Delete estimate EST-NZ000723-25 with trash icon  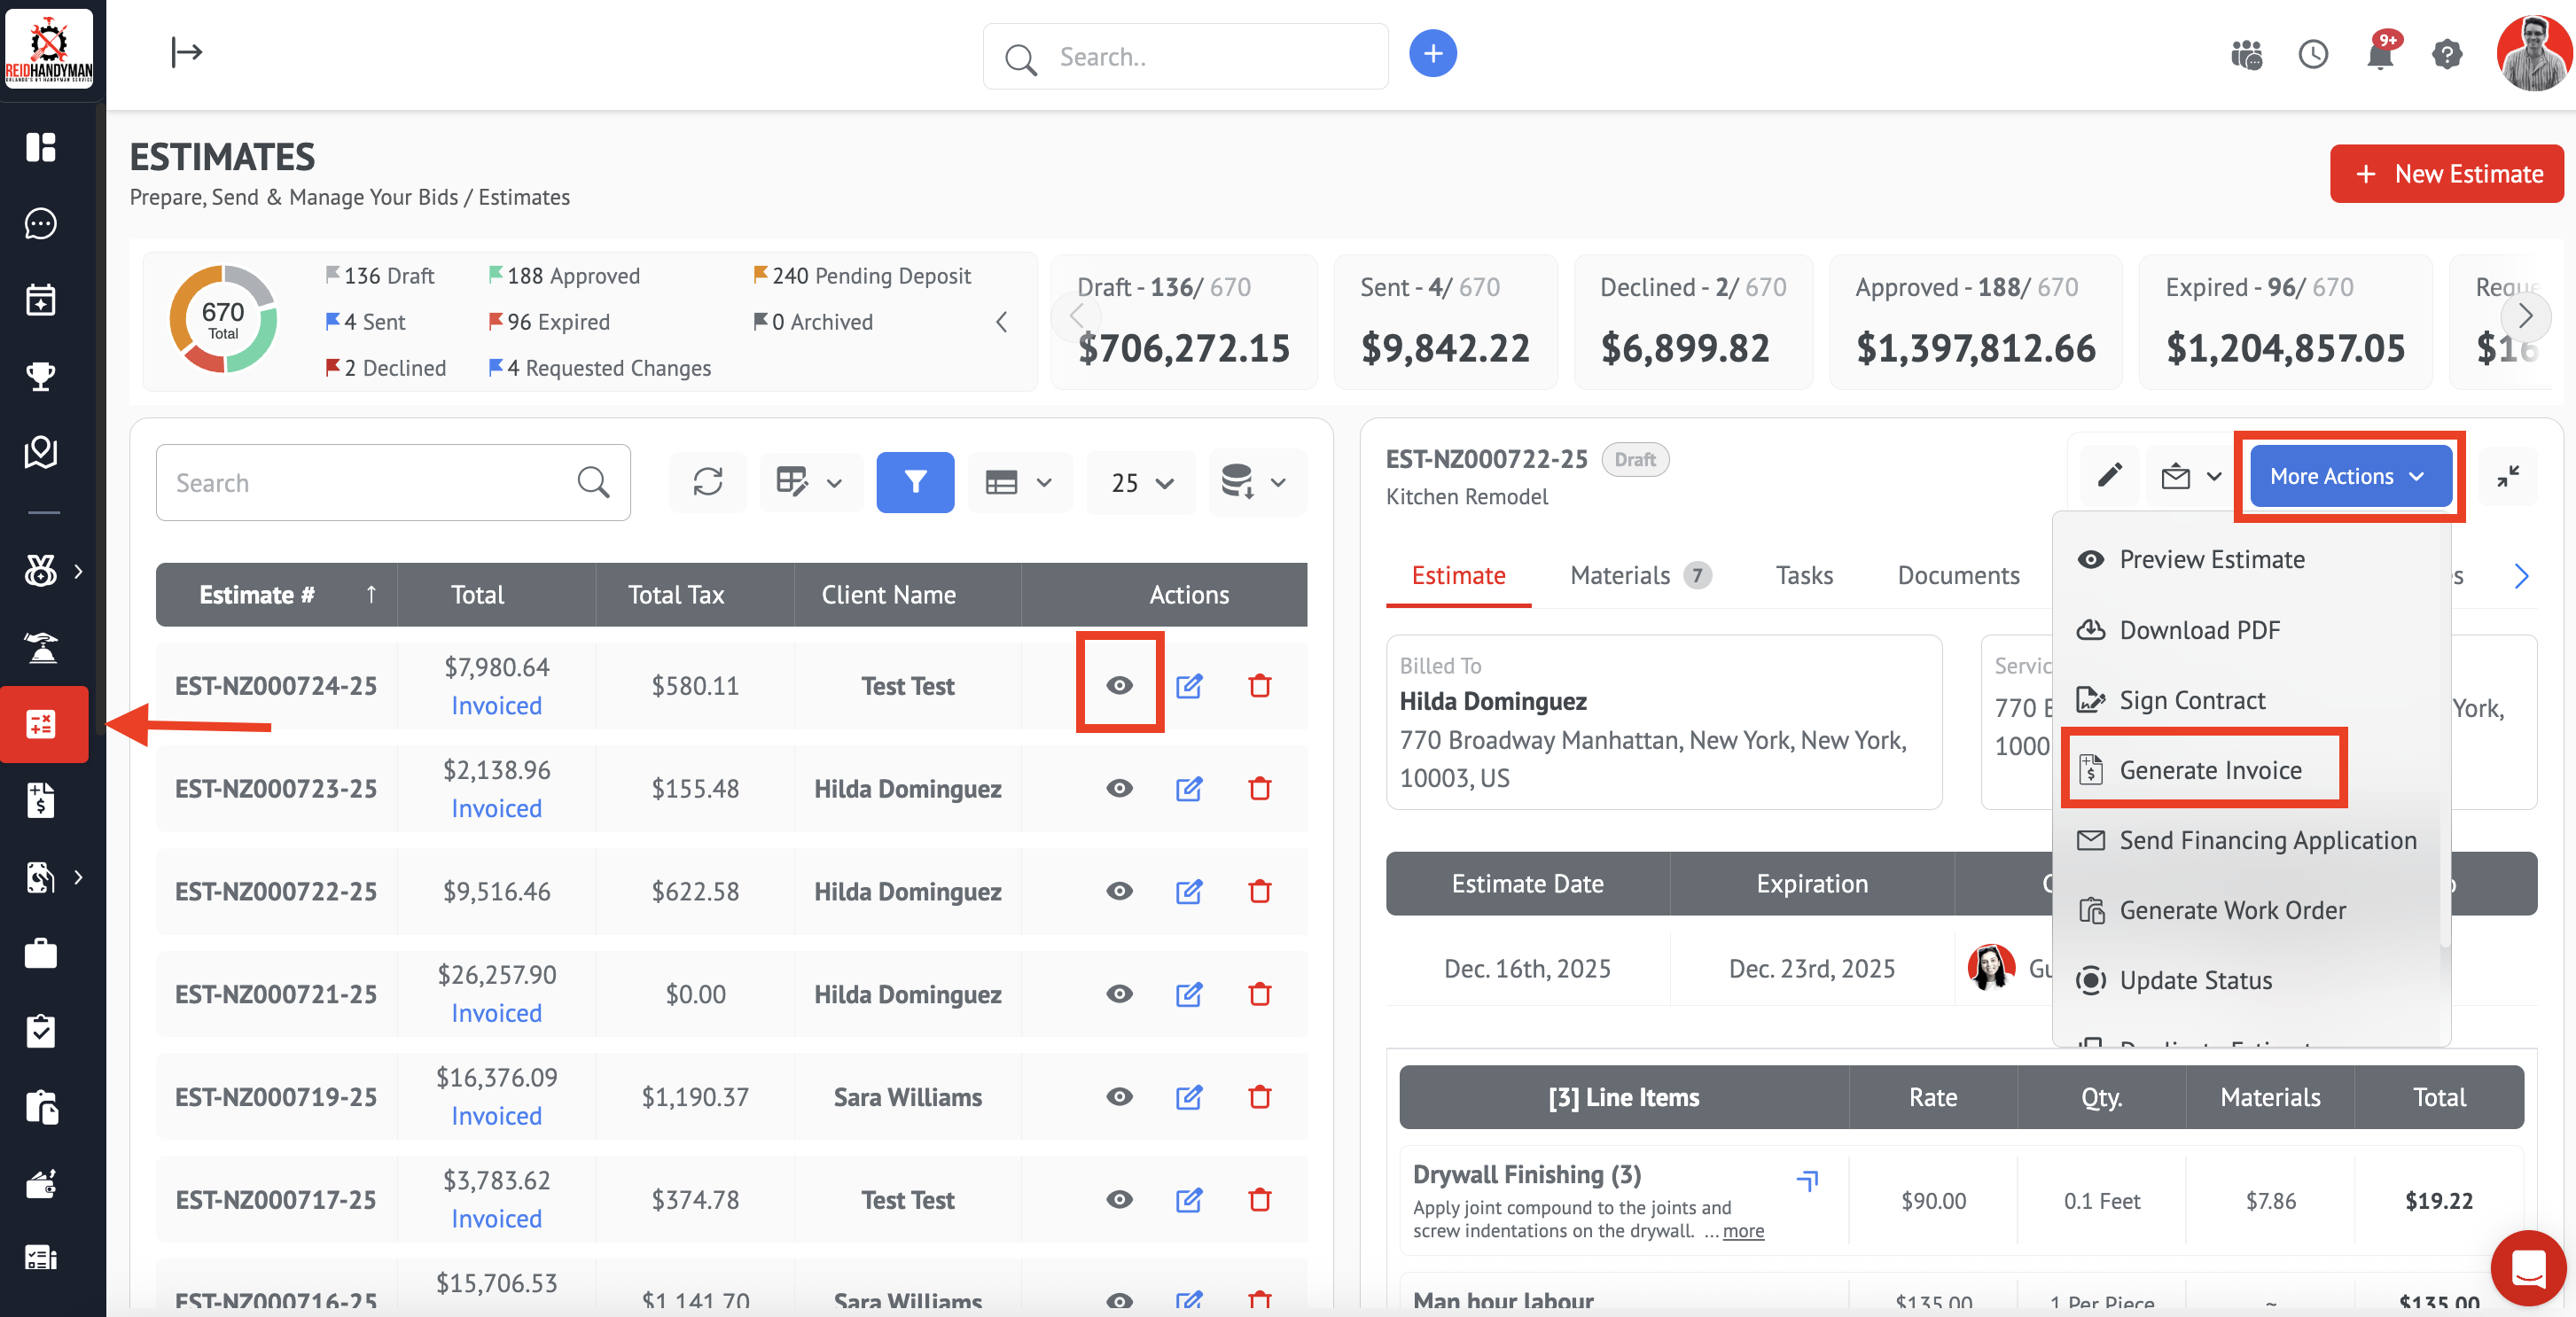[1259, 789]
